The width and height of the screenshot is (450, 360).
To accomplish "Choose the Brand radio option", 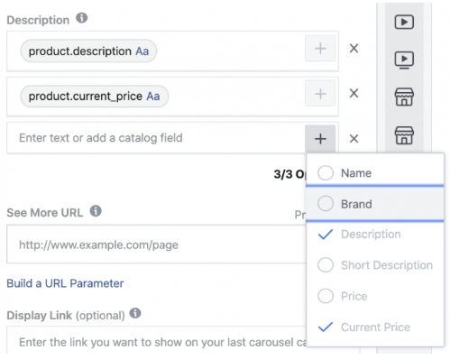I will [x=326, y=204].
